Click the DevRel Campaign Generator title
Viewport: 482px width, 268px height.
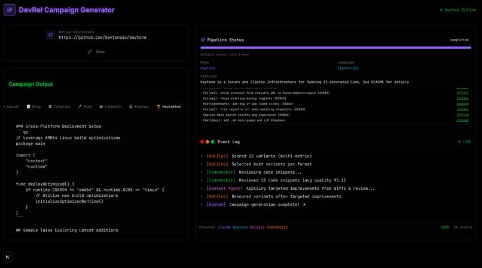coord(66,10)
